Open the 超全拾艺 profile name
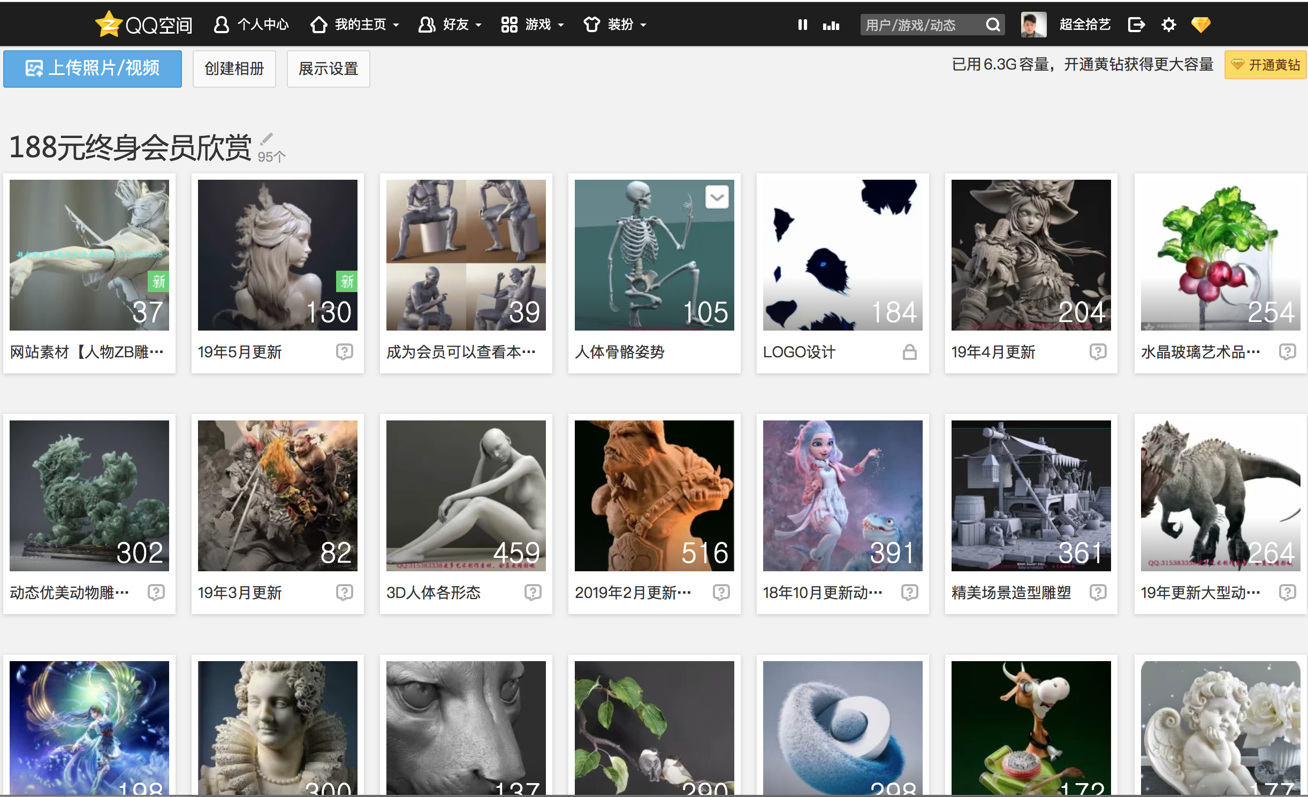This screenshot has height=797, width=1308. coord(1085,25)
